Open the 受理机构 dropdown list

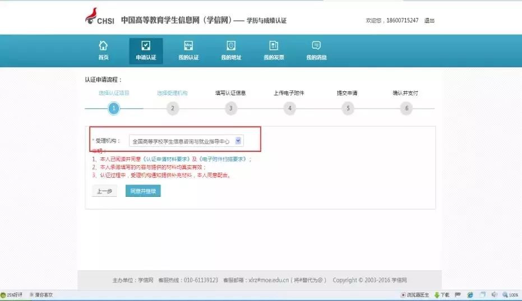coord(186,141)
